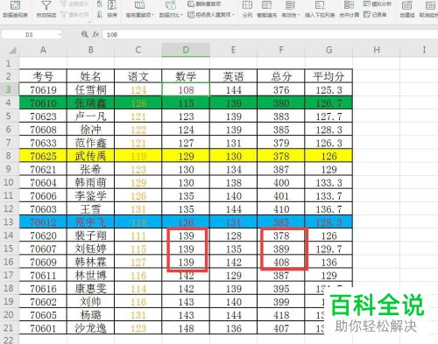The height and width of the screenshot is (344, 438).
Task: Select row 8 header
Action: click(x=9, y=156)
